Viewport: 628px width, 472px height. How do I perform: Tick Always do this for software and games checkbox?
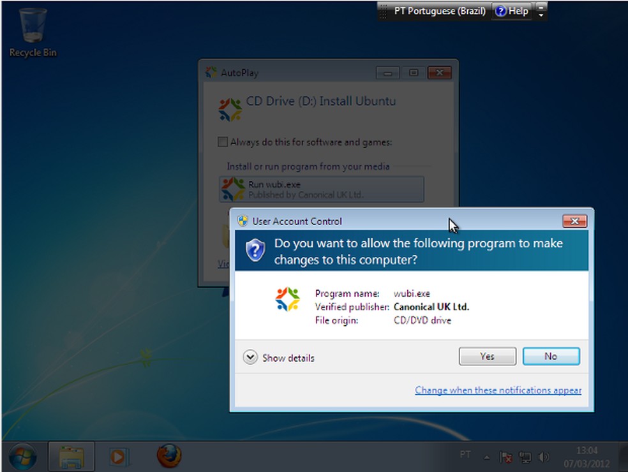point(222,142)
